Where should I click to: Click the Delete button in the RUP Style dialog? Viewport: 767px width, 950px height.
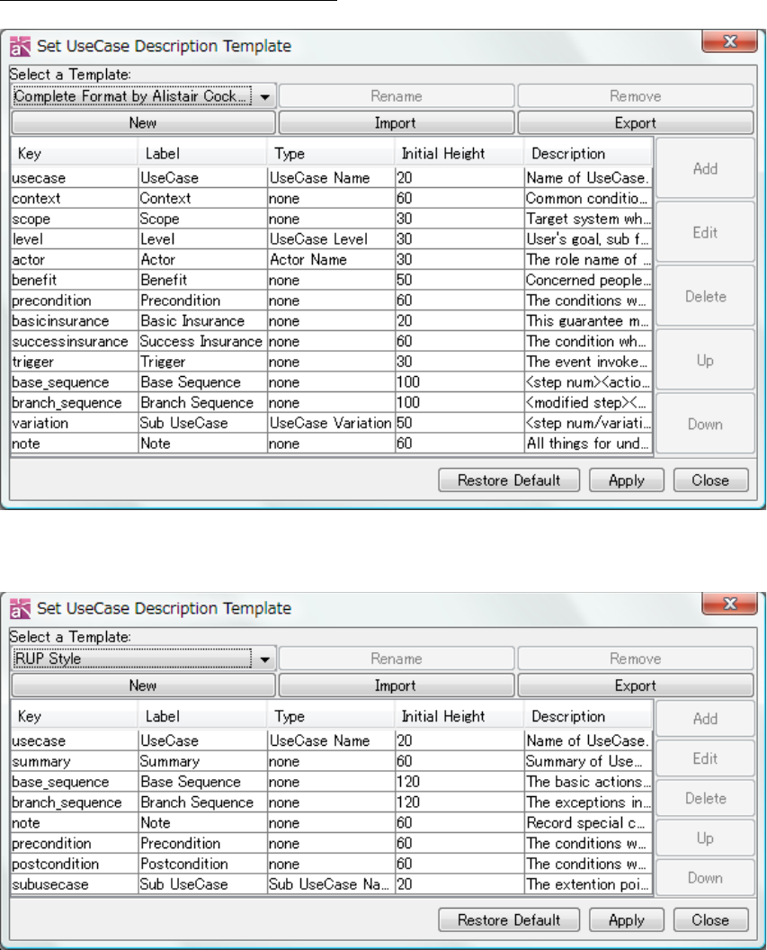pos(705,799)
